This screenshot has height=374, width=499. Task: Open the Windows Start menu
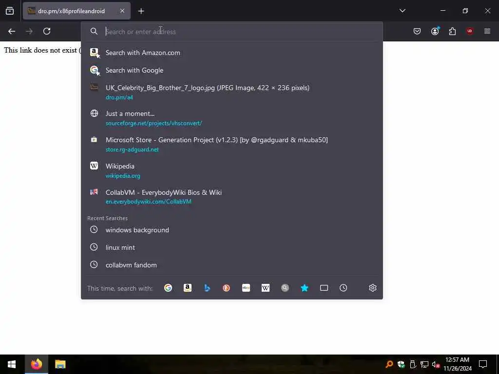(12, 364)
